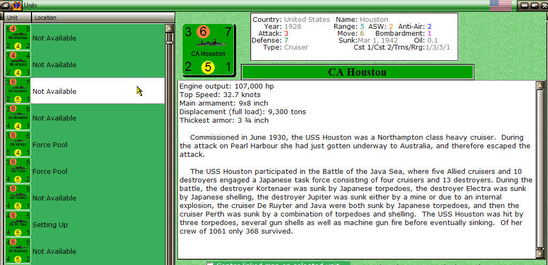The width and height of the screenshot is (548, 265).
Task: Select the CA Worcester unit counter
Action: point(18,117)
